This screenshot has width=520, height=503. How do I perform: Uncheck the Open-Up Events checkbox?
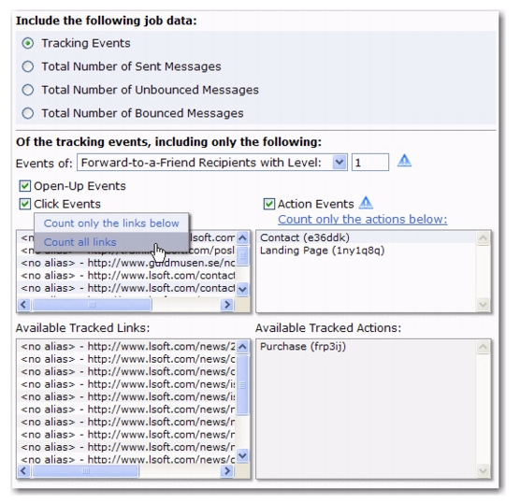coord(25,186)
